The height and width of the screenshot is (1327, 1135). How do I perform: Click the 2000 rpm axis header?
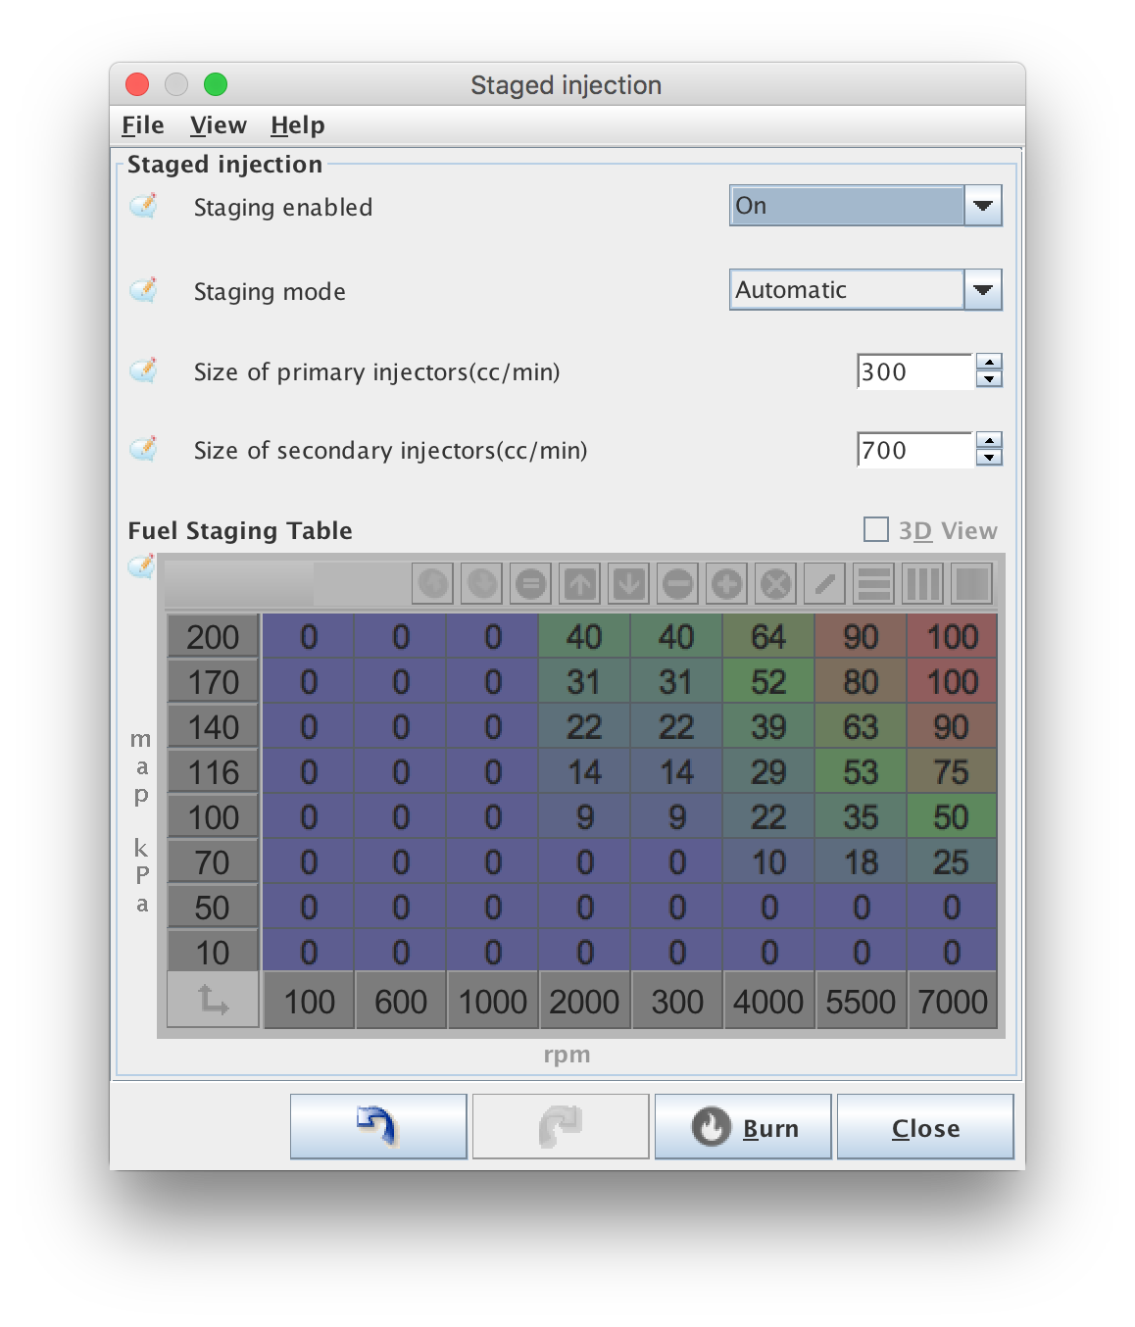point(584,1002)
